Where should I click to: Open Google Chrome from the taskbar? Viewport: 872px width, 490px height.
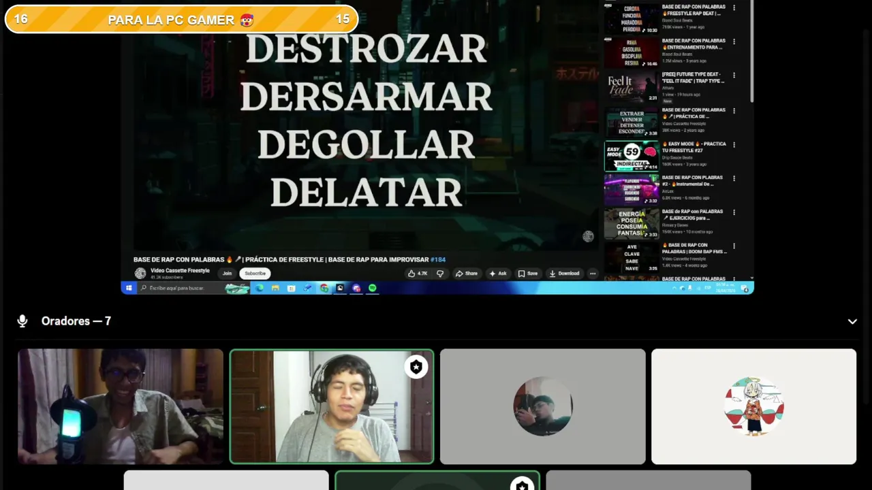tap(324, 289)
